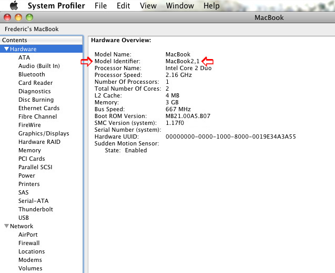Select Modems under Network
The width and height of the screenshot is (335, 273).
(30, 260)
